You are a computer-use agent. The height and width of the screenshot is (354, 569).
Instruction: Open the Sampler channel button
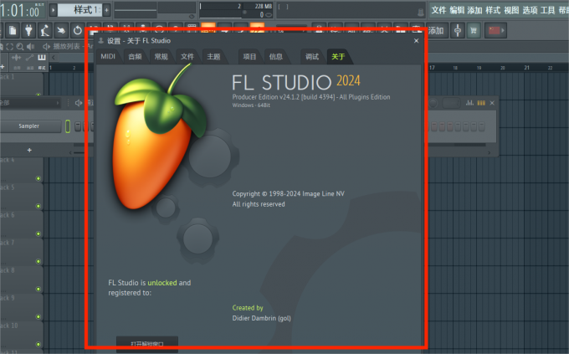coord(29,126)
